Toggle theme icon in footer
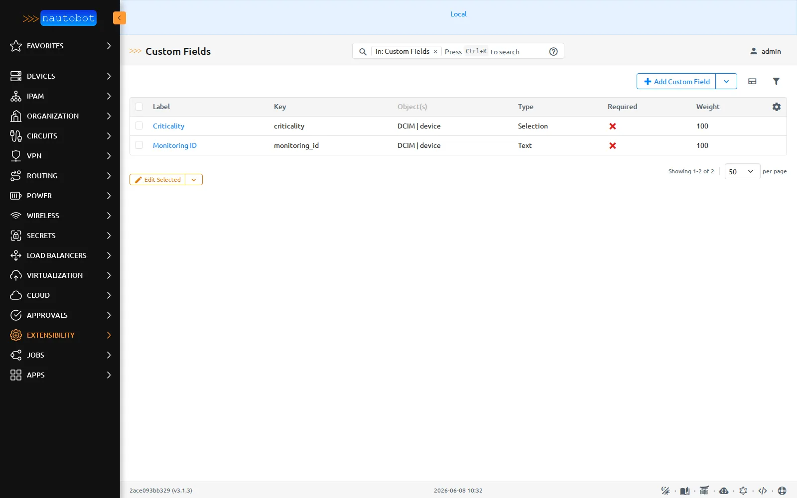The height and width of the screenshot is (498, 797). (x=665, y=491)
